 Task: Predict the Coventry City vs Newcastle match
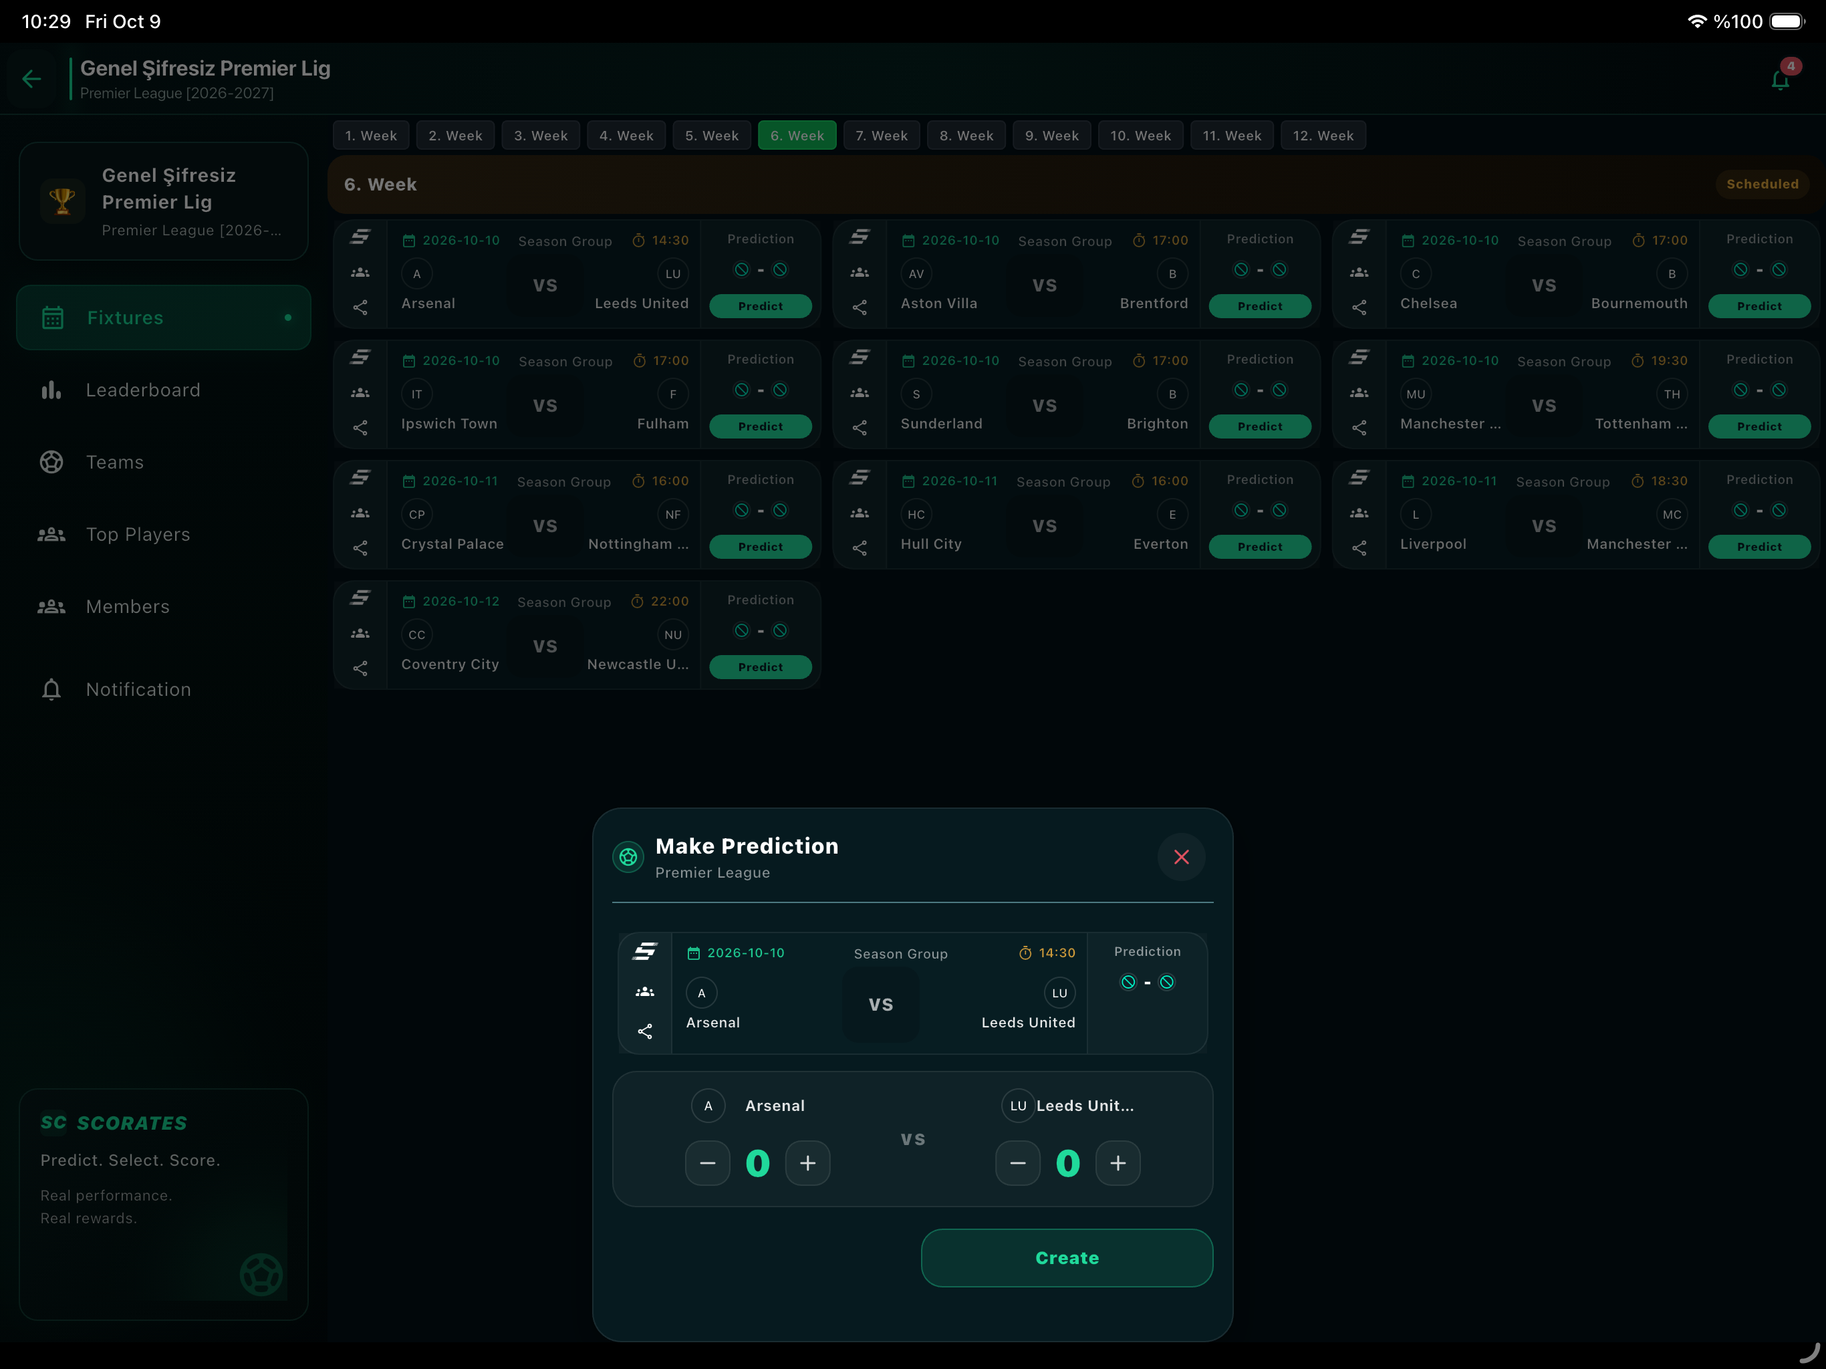tap(761, 666)
